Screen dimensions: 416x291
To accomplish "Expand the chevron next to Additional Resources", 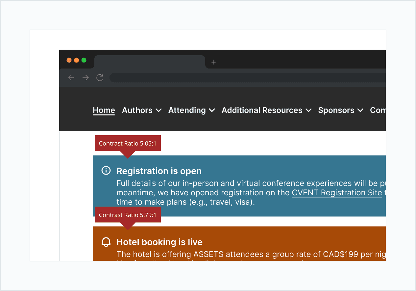I will click(x=308, y=110).
